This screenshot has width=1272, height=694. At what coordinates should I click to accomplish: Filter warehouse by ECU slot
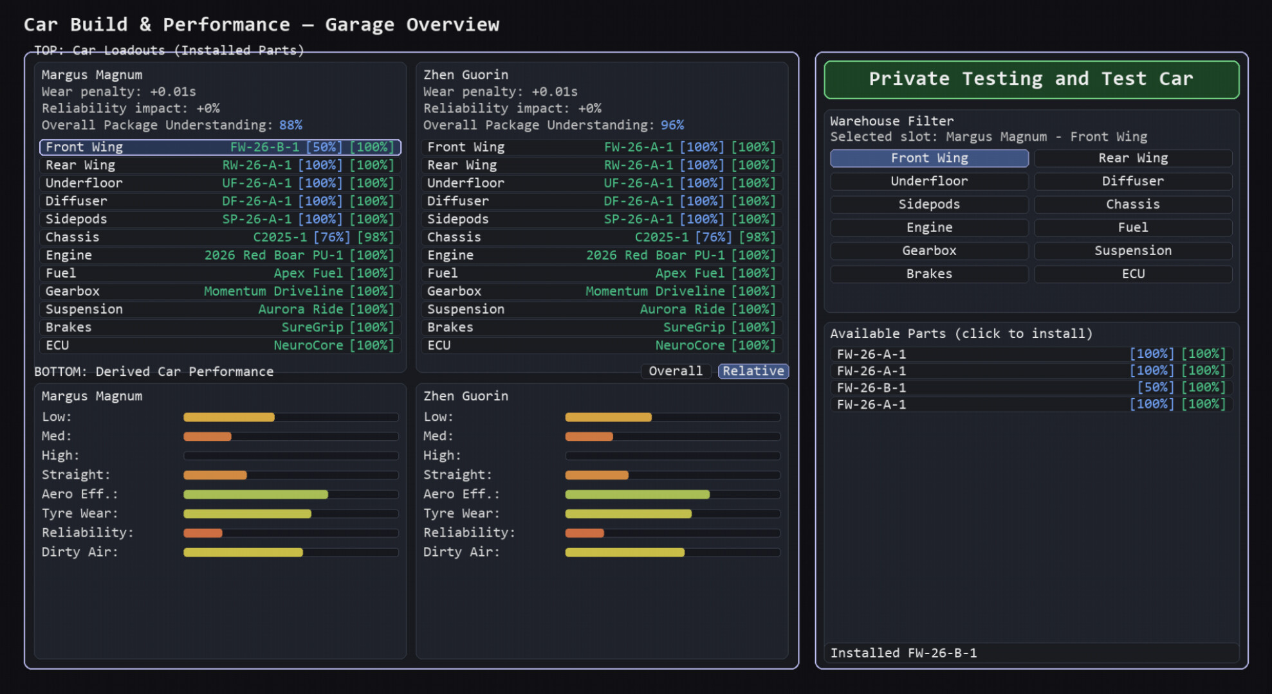click(1132, 273)
